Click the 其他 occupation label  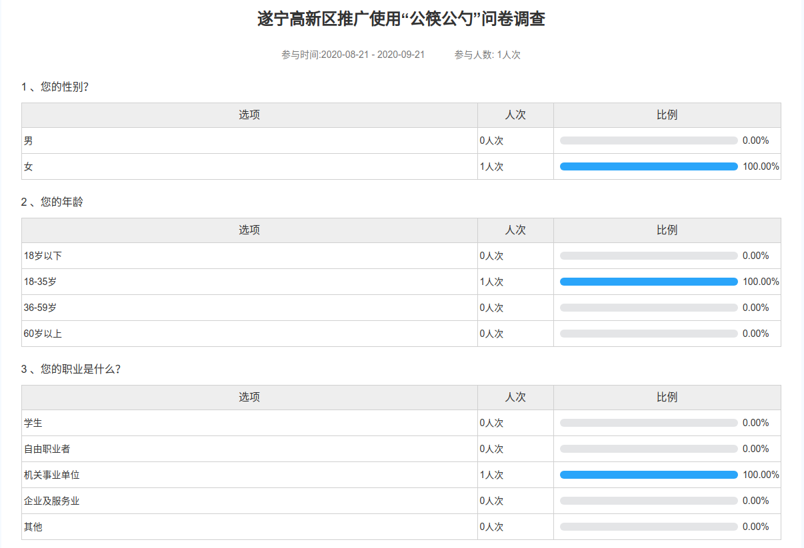pos(33,527)
